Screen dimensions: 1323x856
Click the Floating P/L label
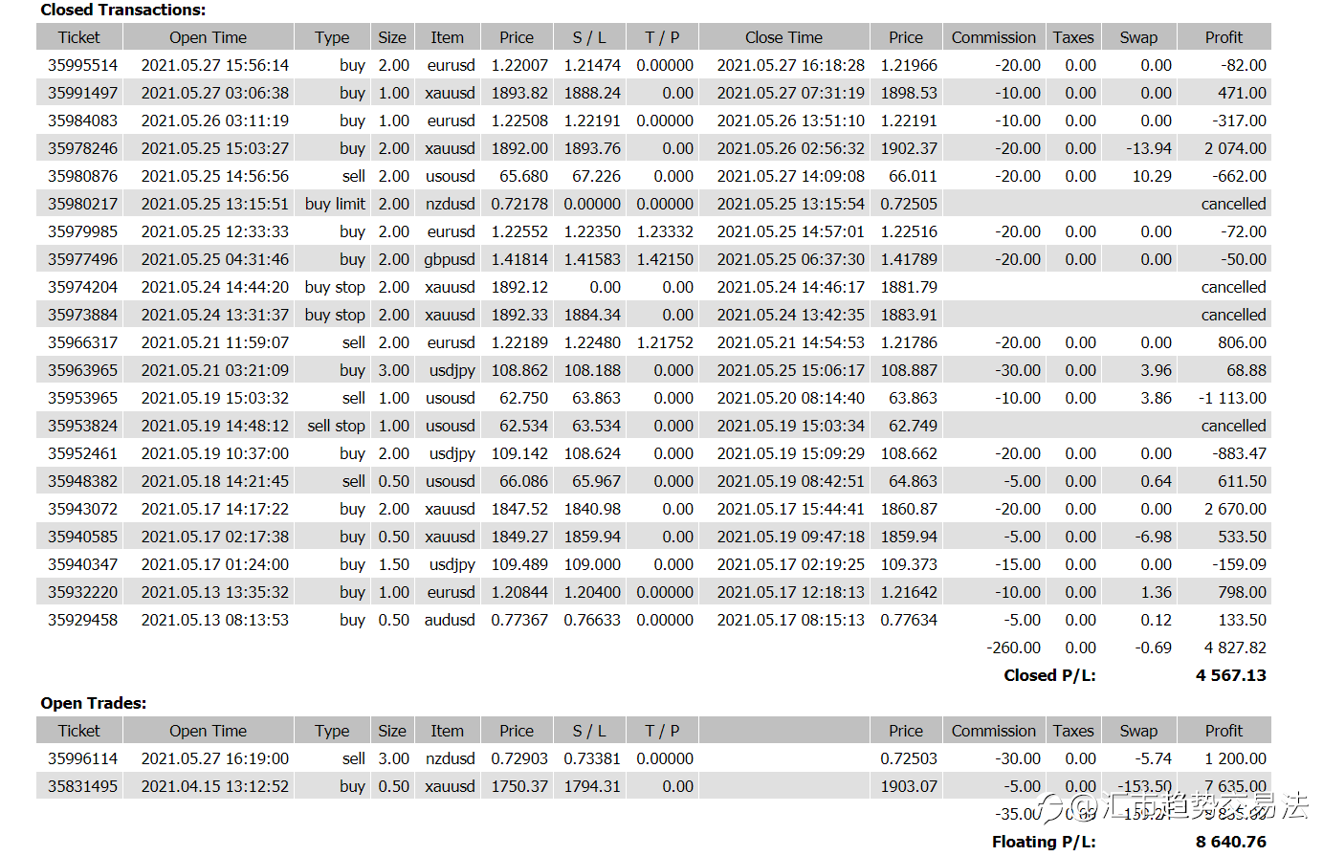tap(1044, 842)
